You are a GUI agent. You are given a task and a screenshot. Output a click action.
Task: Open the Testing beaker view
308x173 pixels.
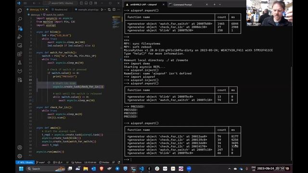pos(20,62)
